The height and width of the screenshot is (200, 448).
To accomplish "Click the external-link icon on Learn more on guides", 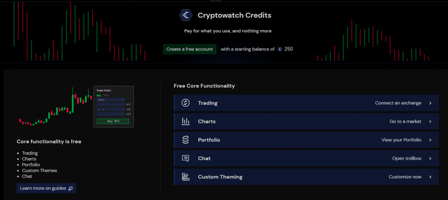I will coord(70,189).
